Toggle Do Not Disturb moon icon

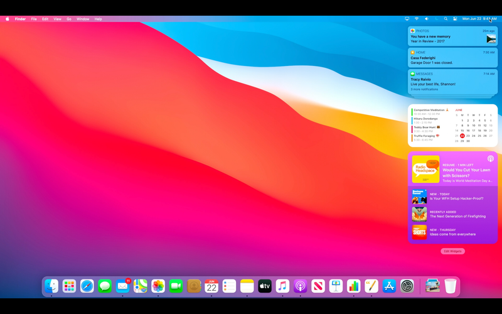(x=436, y=19)
